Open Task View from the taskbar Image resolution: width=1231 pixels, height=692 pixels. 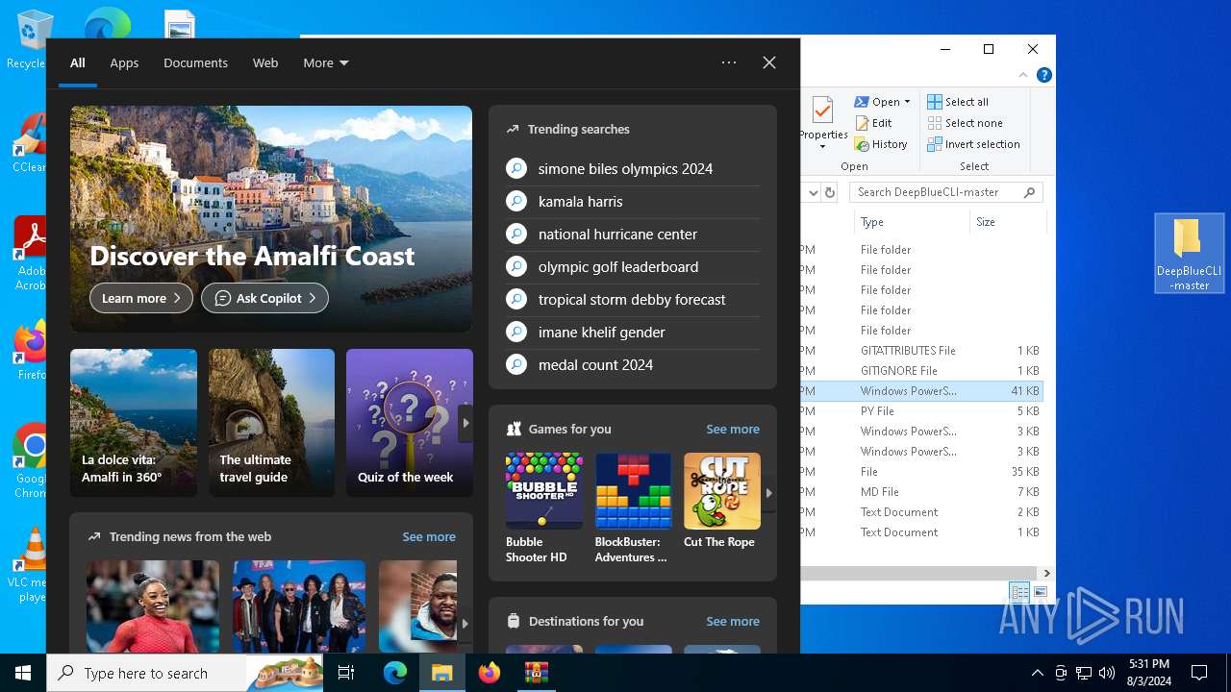tap(346, 673)
